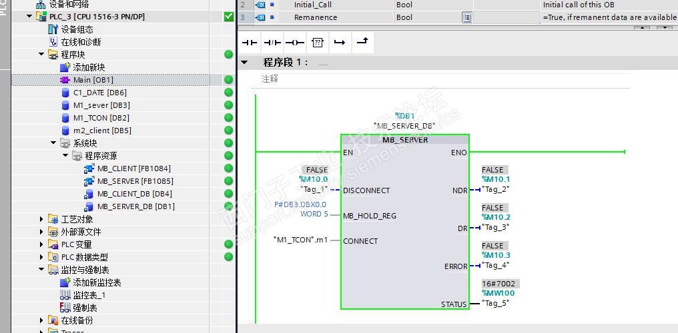Insert a normally open contact
Screen dimensions: 678x333
pos(249,43)
